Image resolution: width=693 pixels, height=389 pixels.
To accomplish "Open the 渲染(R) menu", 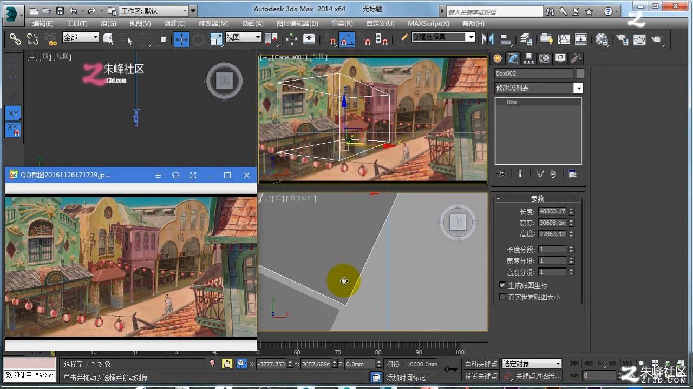I will click(x=342, y=24).
